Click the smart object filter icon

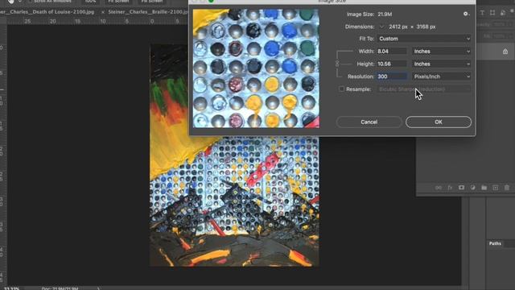click(503, 13)
